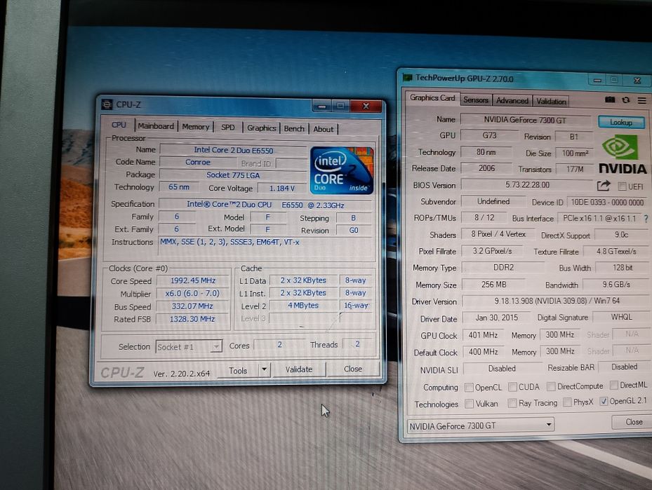Close the GPU-Z window with X

point(637,81)
